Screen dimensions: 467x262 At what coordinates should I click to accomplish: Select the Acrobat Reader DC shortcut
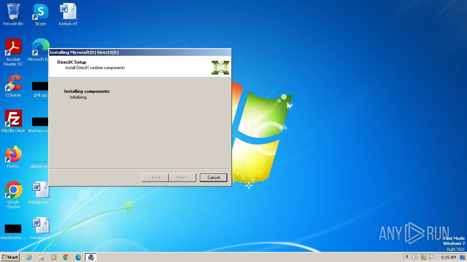pyautogui.click(x=13, y=52)
